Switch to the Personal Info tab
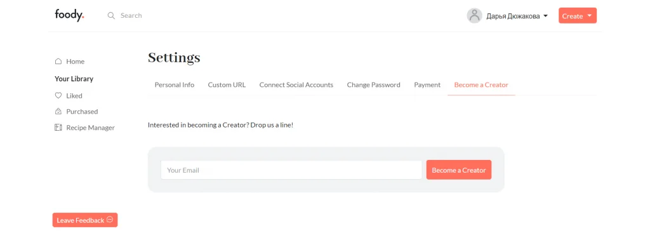Viewport: 650px width, 233px height. click(x=175, y=85)
